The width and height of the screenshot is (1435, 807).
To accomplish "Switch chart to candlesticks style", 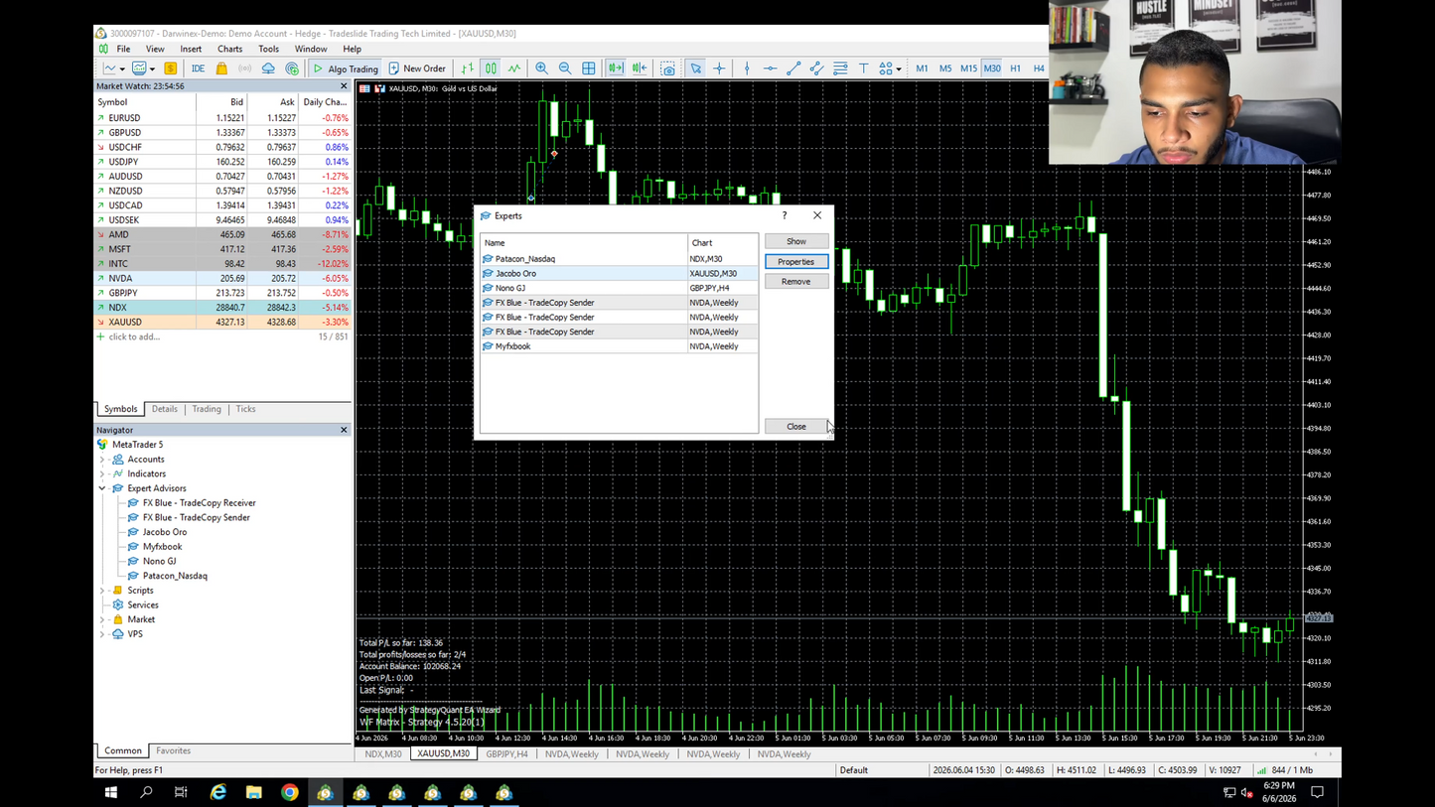I will click(x=491, y=68).
